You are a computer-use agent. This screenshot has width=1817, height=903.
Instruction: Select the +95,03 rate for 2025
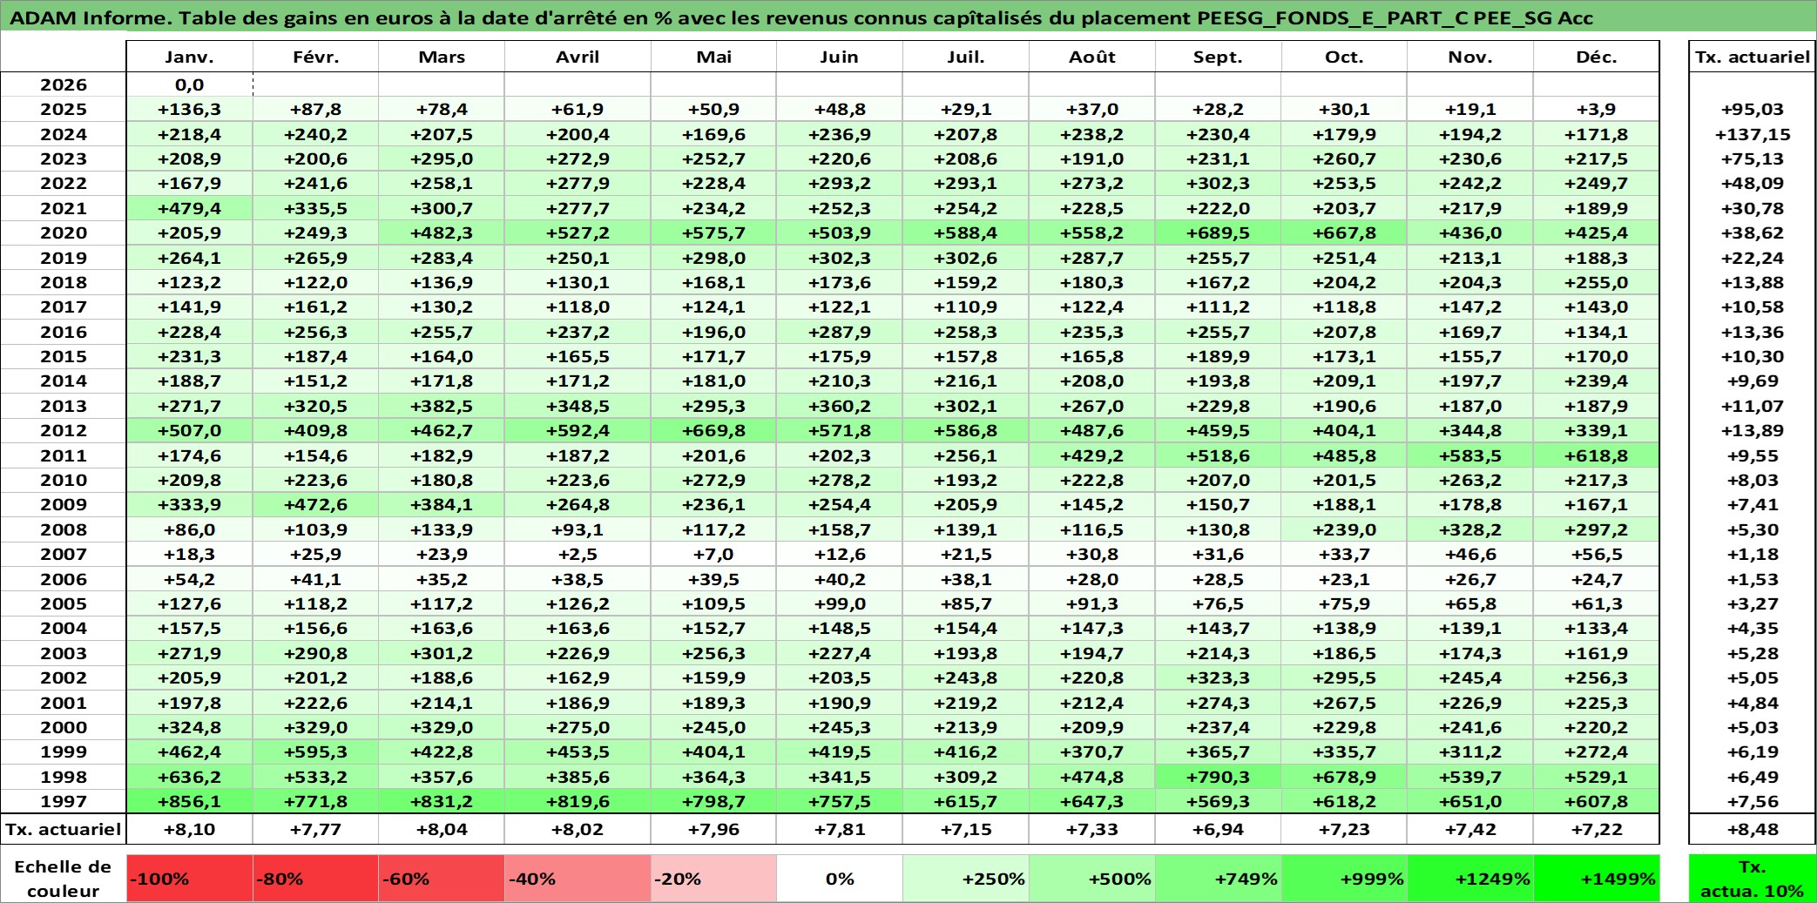[1753, 109]
